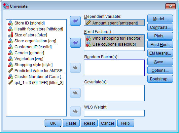Select the ruler icon for Predicted Value

[x=11, y=70]
